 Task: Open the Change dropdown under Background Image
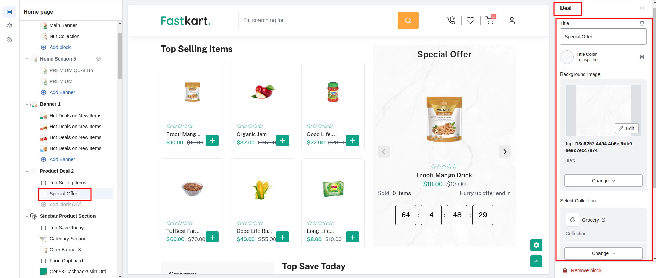pyautogui.click(x=603, y=181)
